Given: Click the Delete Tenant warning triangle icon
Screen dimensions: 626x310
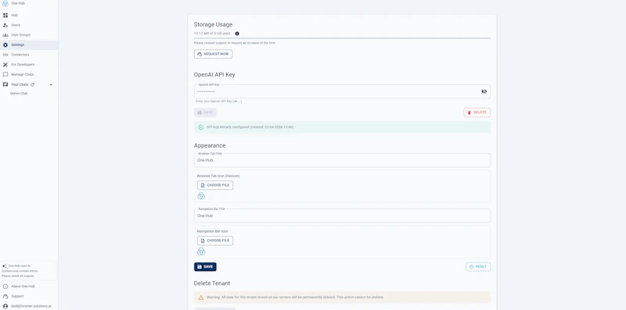Looking at the screenshot, I should point(201,298).
